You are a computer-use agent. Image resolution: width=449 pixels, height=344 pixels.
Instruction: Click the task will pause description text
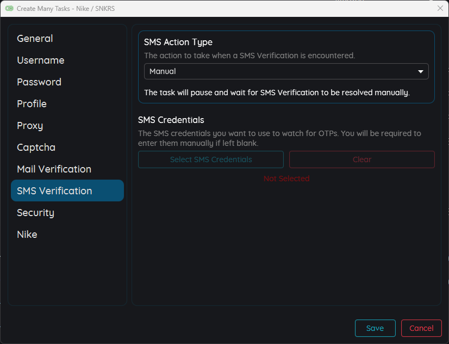click(x=277, y=93)
